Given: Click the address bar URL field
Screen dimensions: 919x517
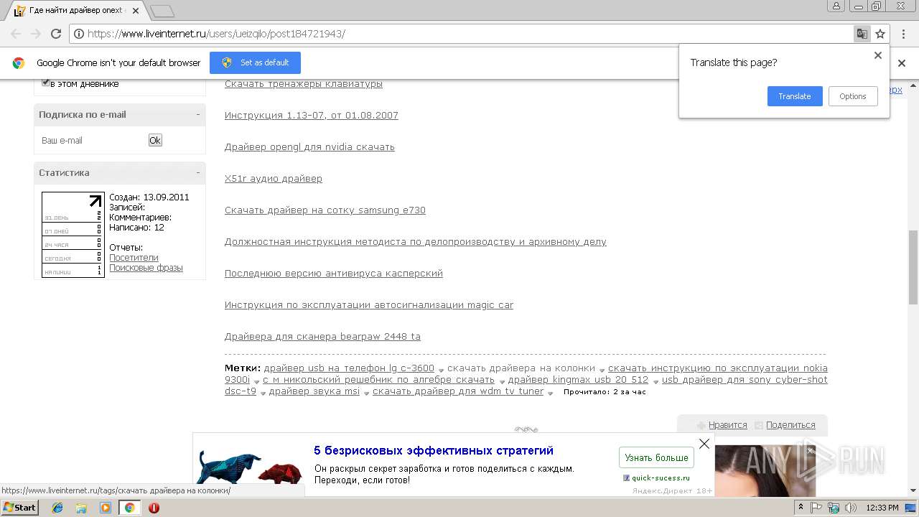Looking at the screenshot, I should tap(459, 34).
